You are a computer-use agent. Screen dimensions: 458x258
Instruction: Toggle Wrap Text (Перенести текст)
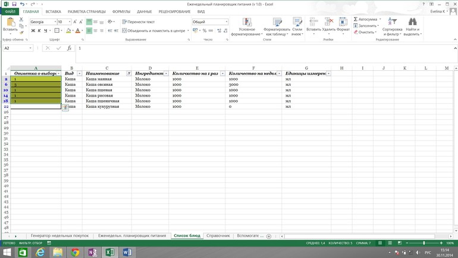point(139,22)
